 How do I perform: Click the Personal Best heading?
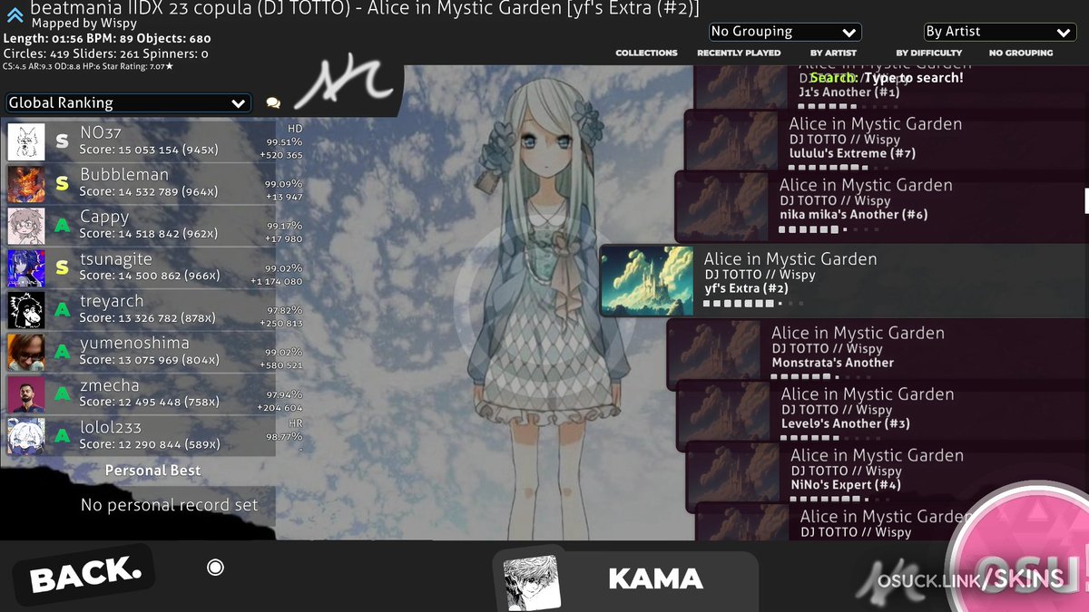[x=152, y=471]
